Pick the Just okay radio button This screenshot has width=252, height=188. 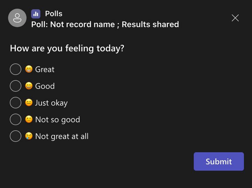pos(16,103)
